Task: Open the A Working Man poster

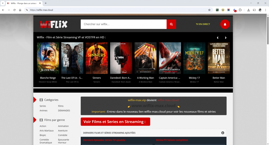Action: (x=146, y=58)
